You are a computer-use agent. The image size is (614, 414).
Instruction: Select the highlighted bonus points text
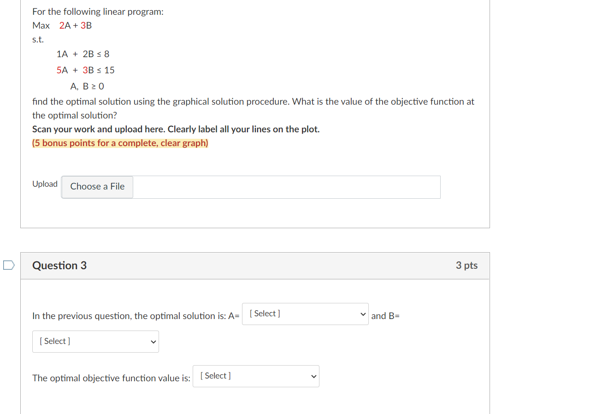(x=120, y=143)
